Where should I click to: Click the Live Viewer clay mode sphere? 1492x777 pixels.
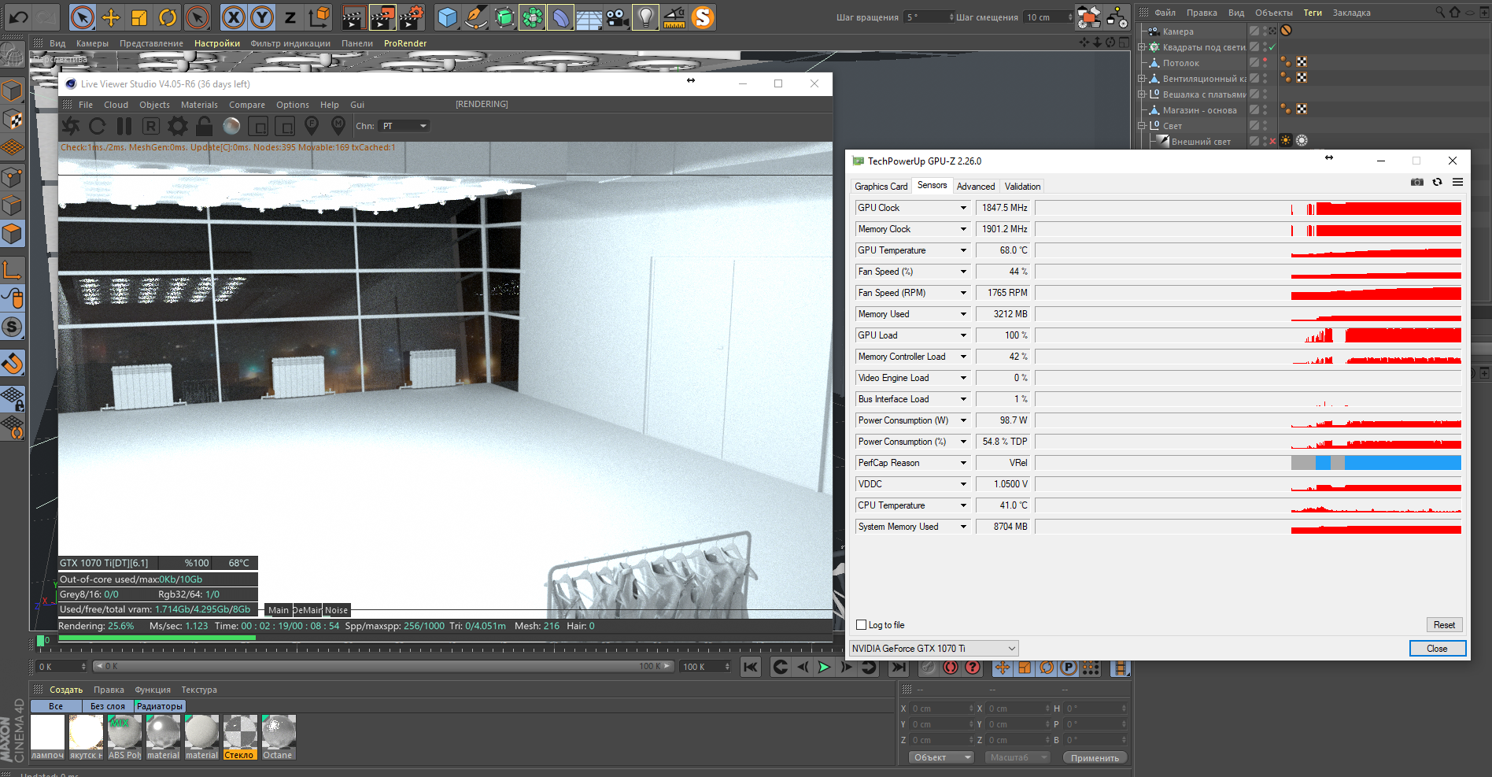click(231, 126)
